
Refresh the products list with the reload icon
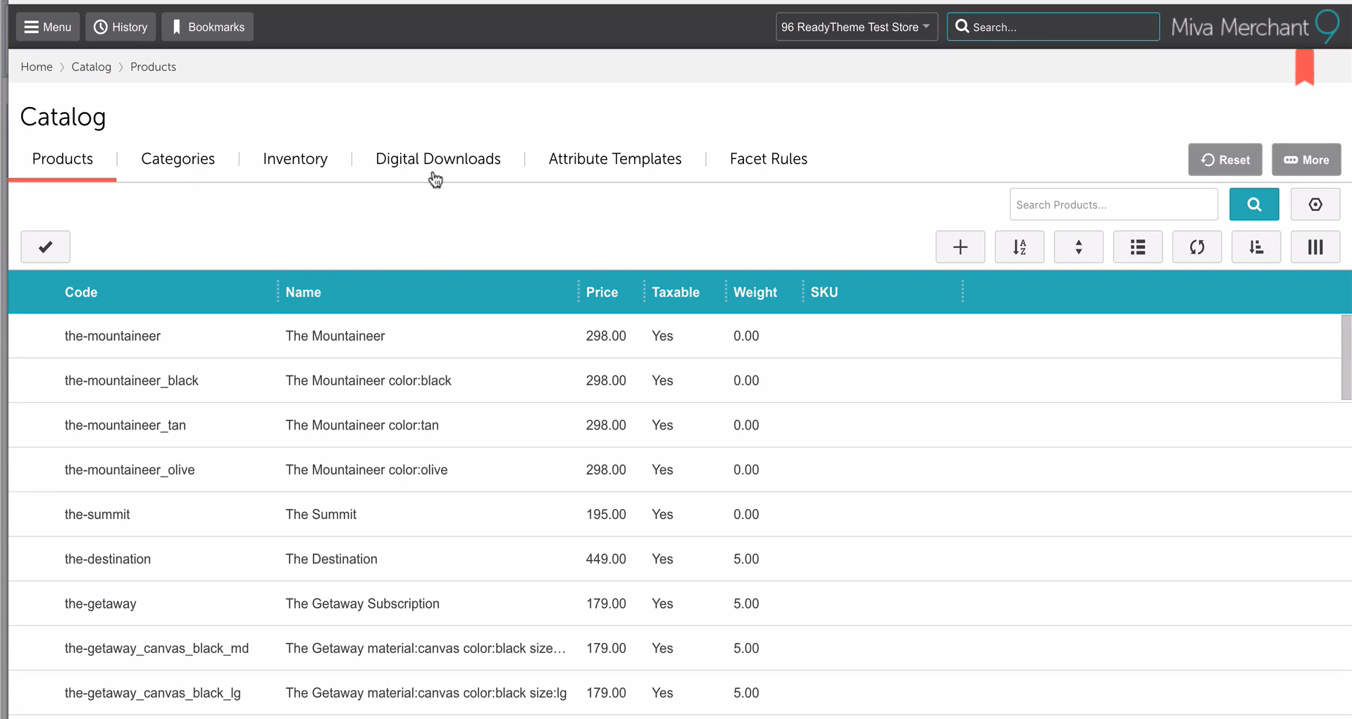coord(1196,246)
